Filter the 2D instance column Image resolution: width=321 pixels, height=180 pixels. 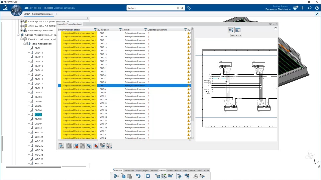click(x=120, y=30)
